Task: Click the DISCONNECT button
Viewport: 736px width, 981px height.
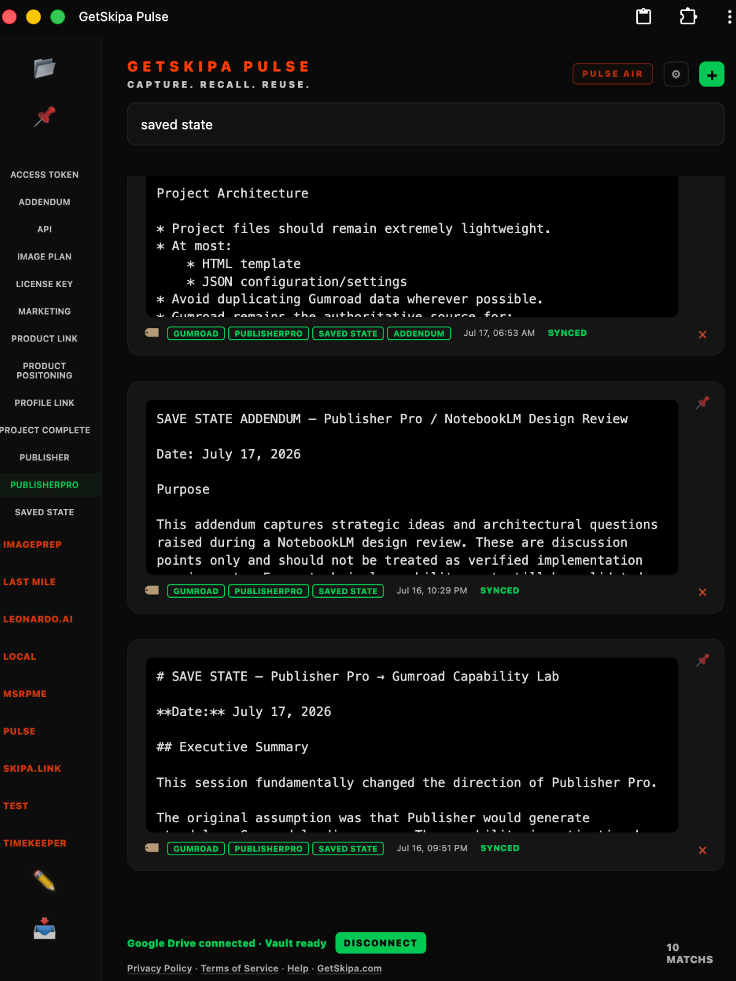Action: (380, 943)
